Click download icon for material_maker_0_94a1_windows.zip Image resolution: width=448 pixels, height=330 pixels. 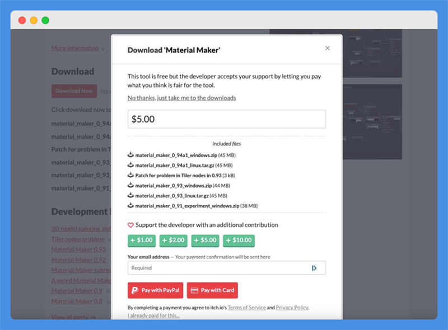130,155
